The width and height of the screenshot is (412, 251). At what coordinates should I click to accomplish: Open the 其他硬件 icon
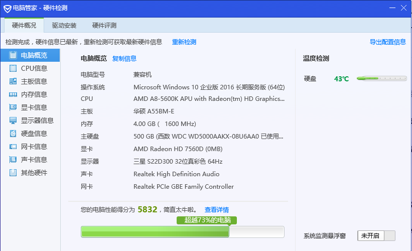pyautogui.click(x=13, y=173)
